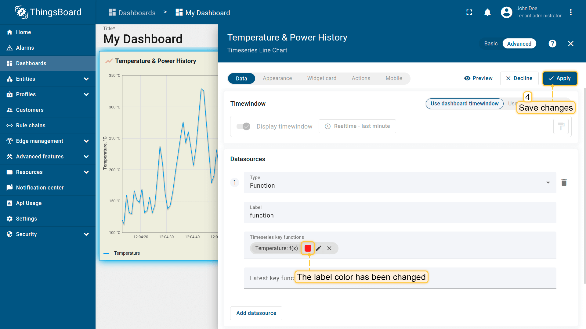Select Use dashboard timewindow option
The height and width of the screenshot is (329, 586).
coord(464,104)
